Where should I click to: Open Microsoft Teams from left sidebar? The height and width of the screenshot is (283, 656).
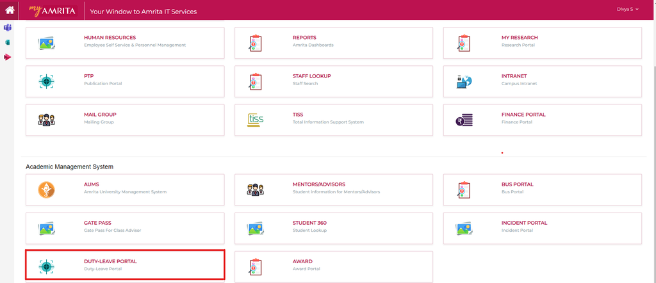click(8, 28)
